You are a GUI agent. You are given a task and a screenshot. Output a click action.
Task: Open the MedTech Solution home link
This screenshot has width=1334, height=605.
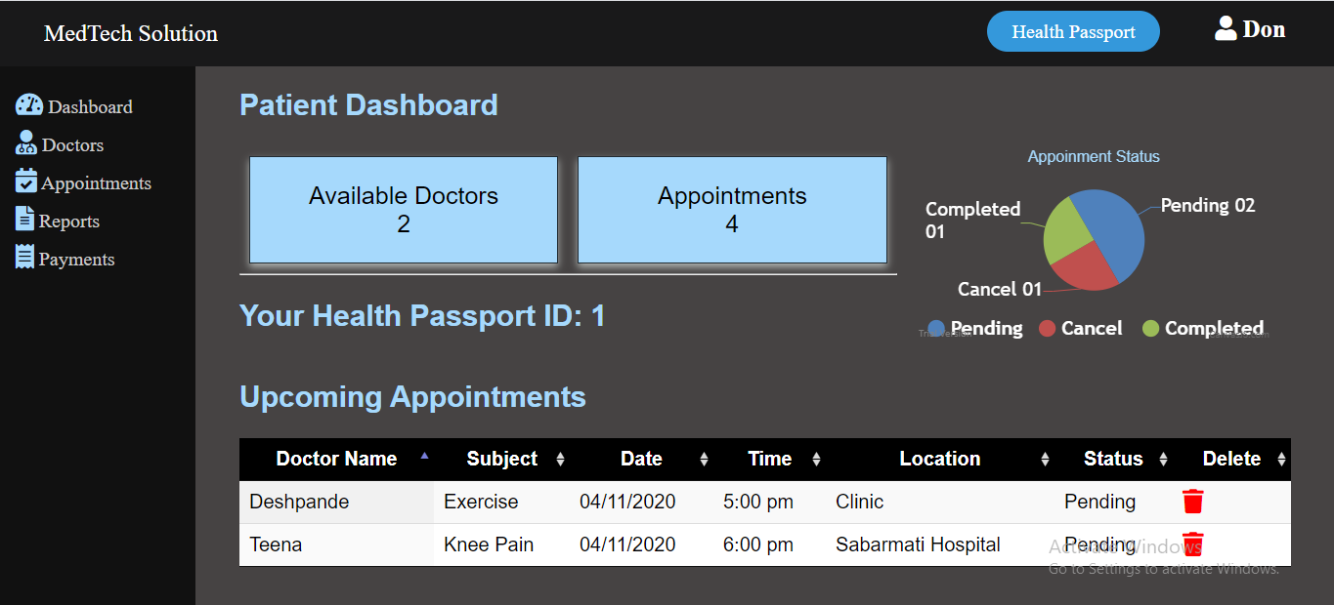click(131, 33)
